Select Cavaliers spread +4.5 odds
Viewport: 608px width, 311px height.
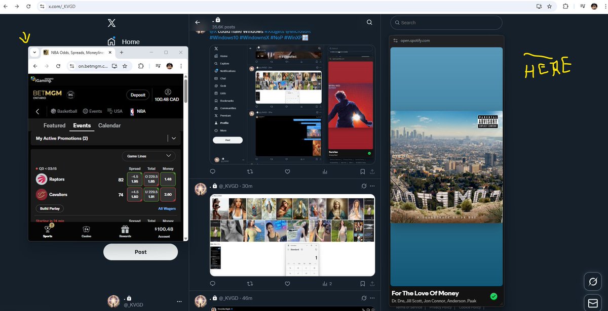point(135,195)
